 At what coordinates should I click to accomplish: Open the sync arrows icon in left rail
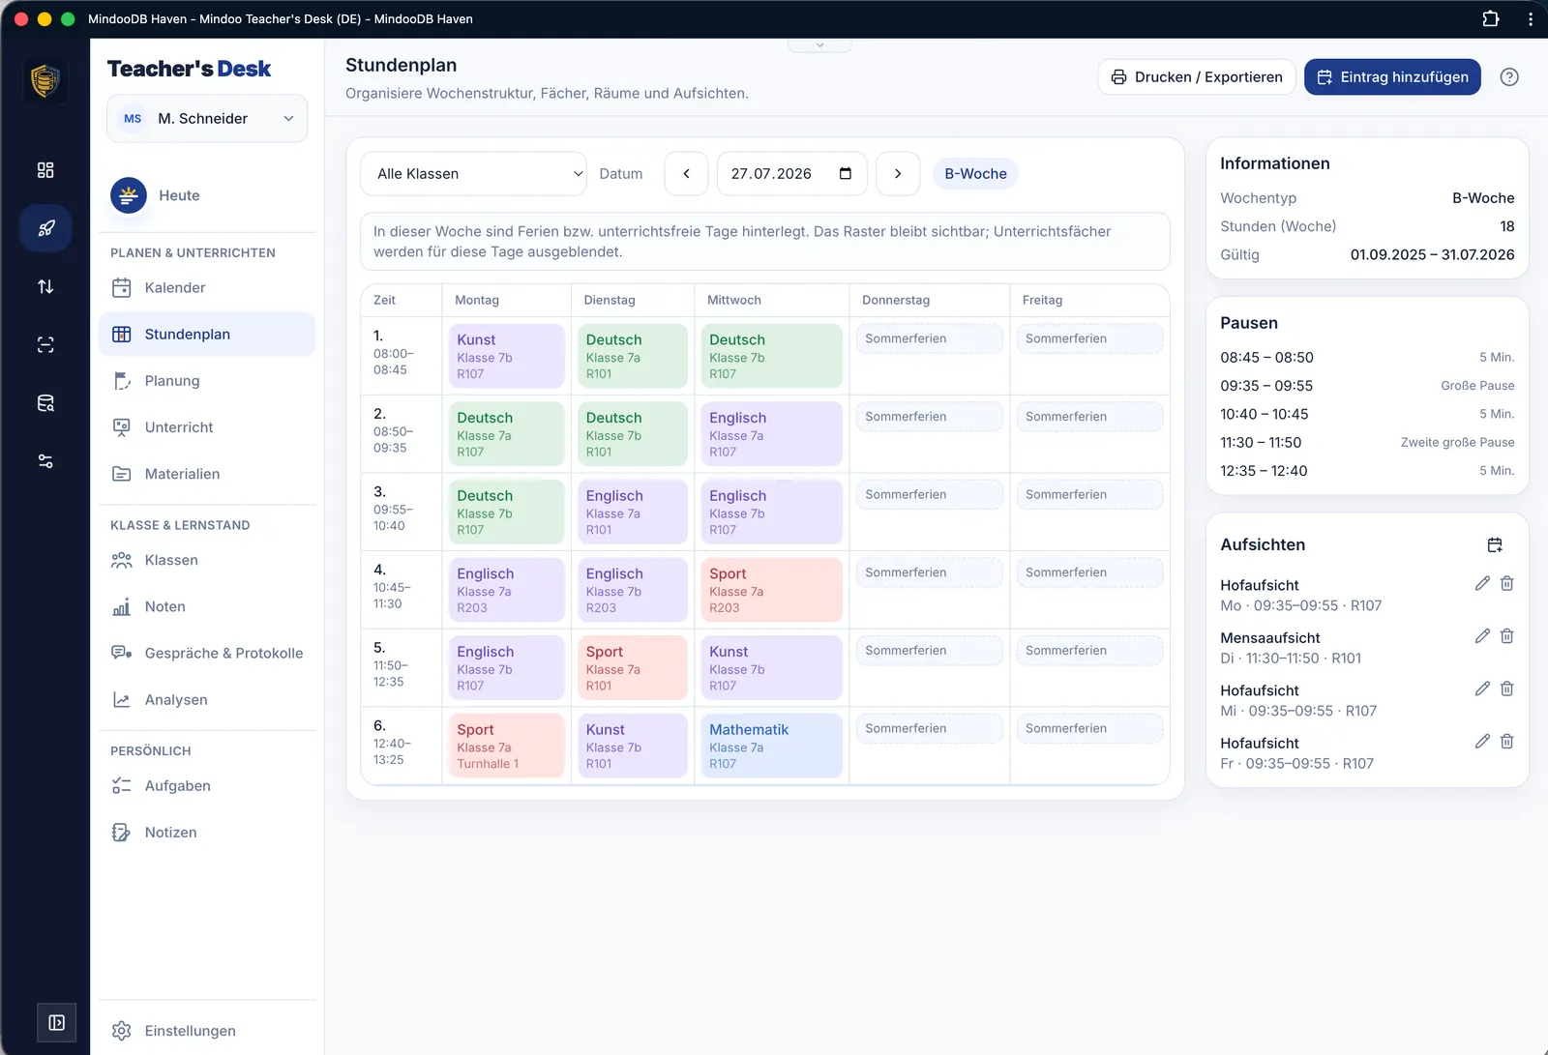45,286
